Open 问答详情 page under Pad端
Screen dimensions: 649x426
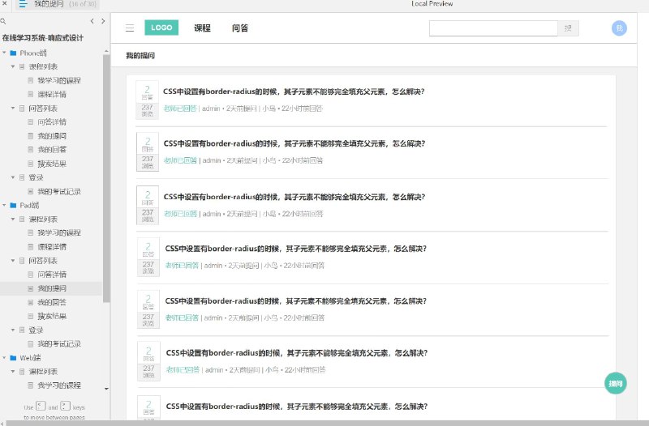click(x=52, y=275)
